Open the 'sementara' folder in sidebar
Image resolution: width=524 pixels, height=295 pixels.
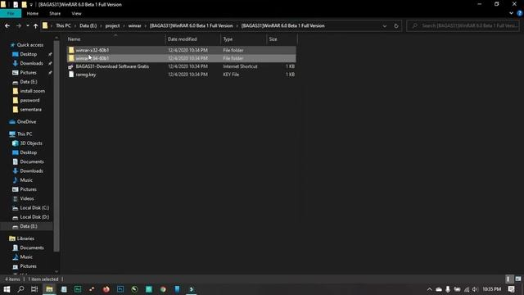tap(30, 109)
